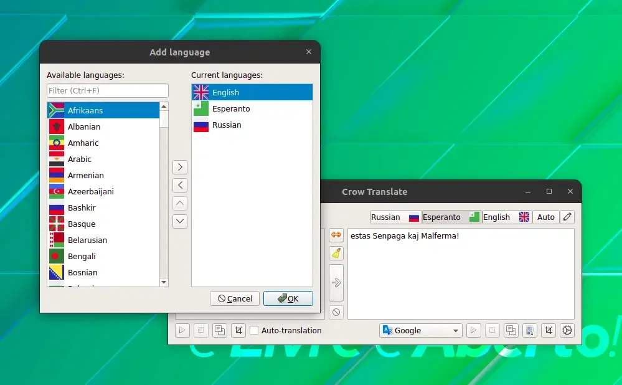This screenshot has height=385, width=622.
Task: Click the clear text broom icon
Action: coord(336,253)
